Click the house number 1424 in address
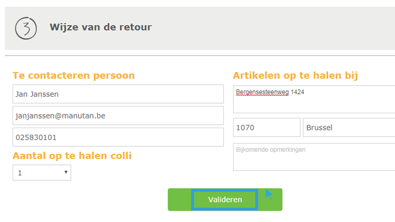395x222 pixels. [297, 92]
